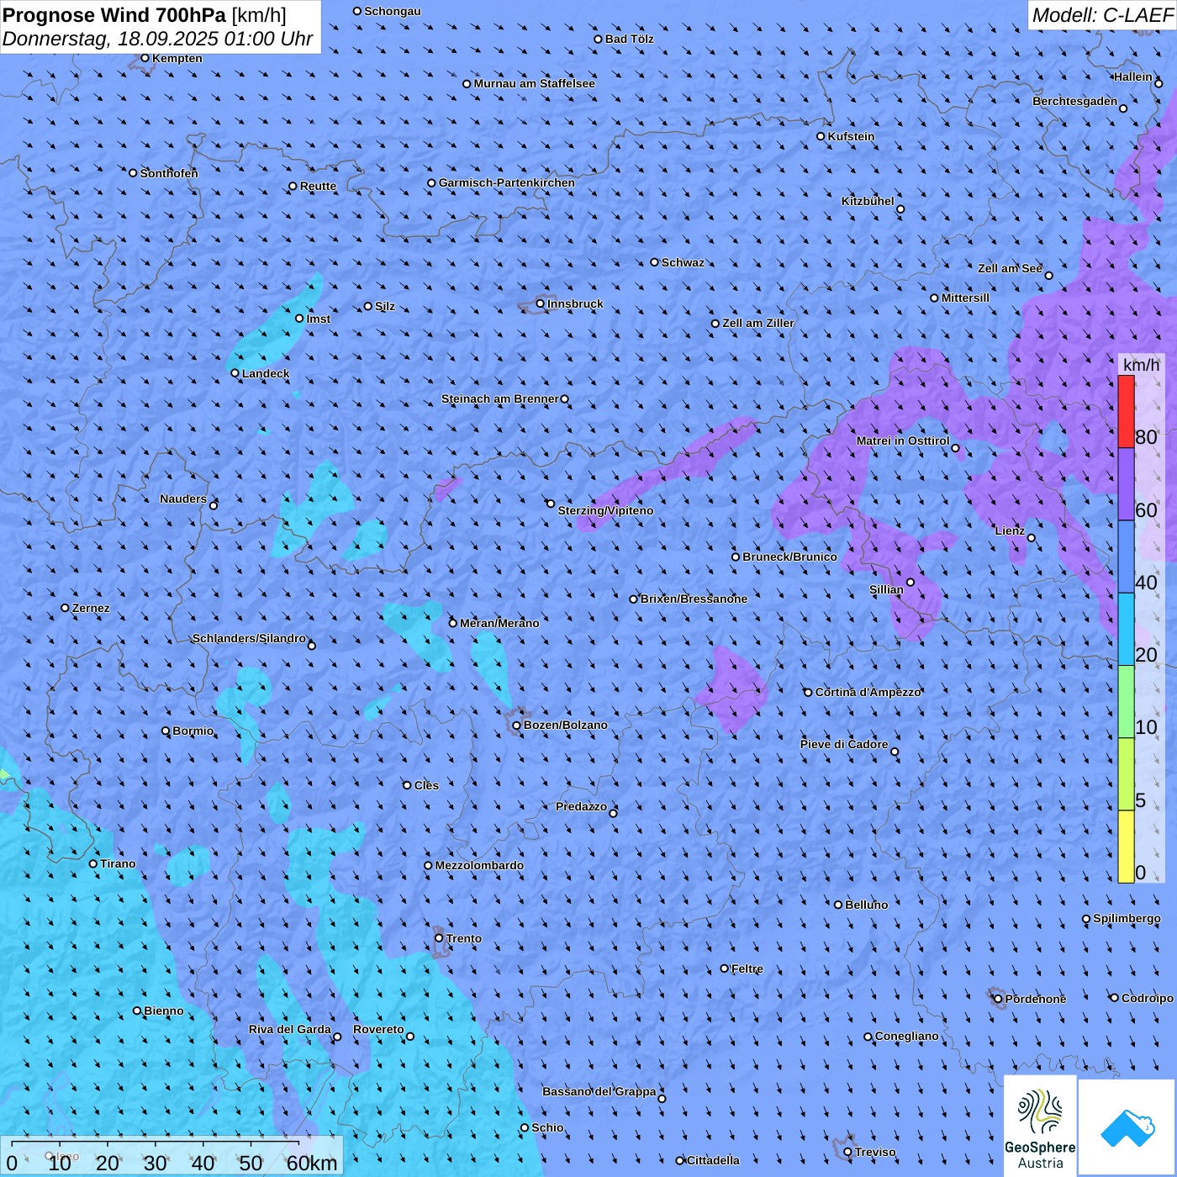Screen dimensions: 1177x1177
Task: Click the blue cloud logo icon
Action: [1127, 1127]
